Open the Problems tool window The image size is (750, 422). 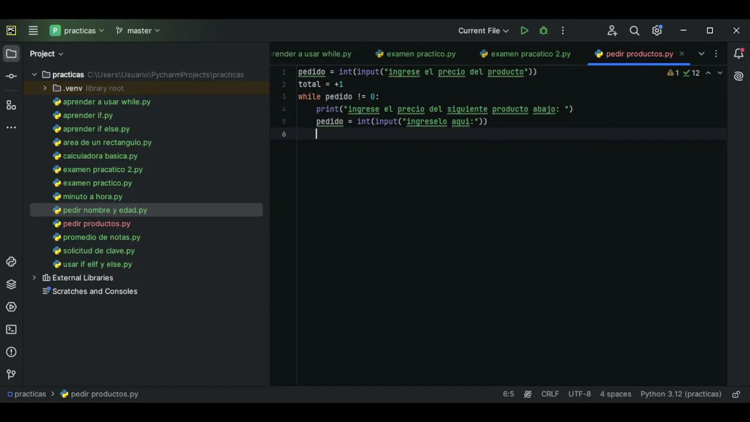(x=11, y=352)
